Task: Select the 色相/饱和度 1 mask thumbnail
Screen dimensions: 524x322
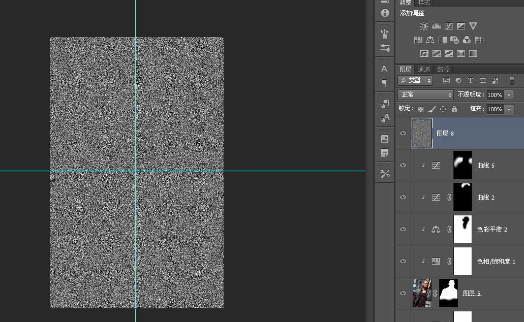Action: point(463,261)
